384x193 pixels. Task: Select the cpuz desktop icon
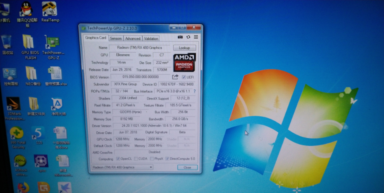pyautogui.click(x=41, y=163)
